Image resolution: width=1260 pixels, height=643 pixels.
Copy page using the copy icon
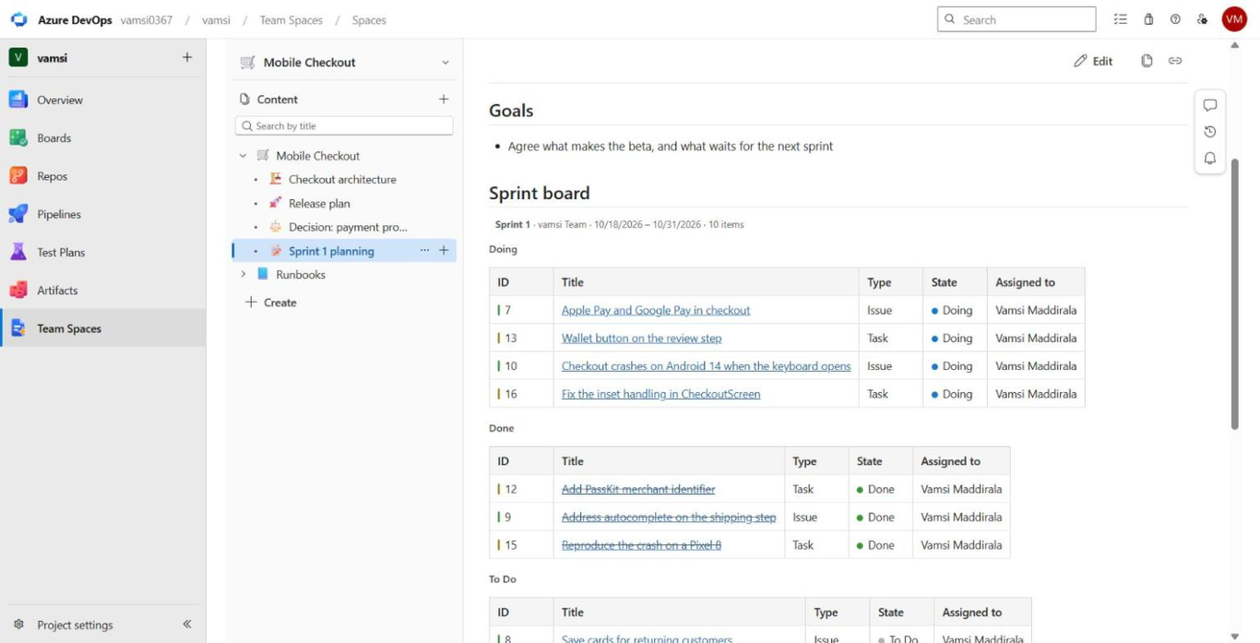click(x=1147, y=61)
